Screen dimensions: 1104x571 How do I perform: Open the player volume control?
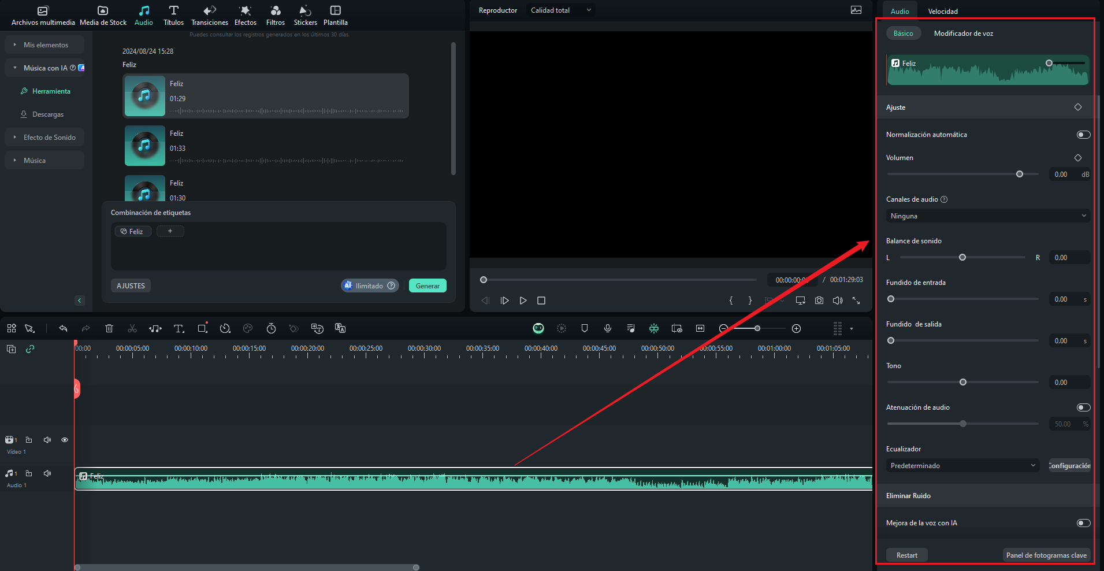point(838,301)
